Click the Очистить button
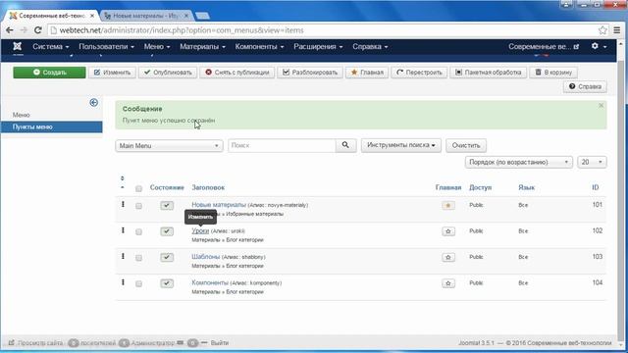Image resolution: width=628 pixels, height=353 pixels. click(466, 145)
